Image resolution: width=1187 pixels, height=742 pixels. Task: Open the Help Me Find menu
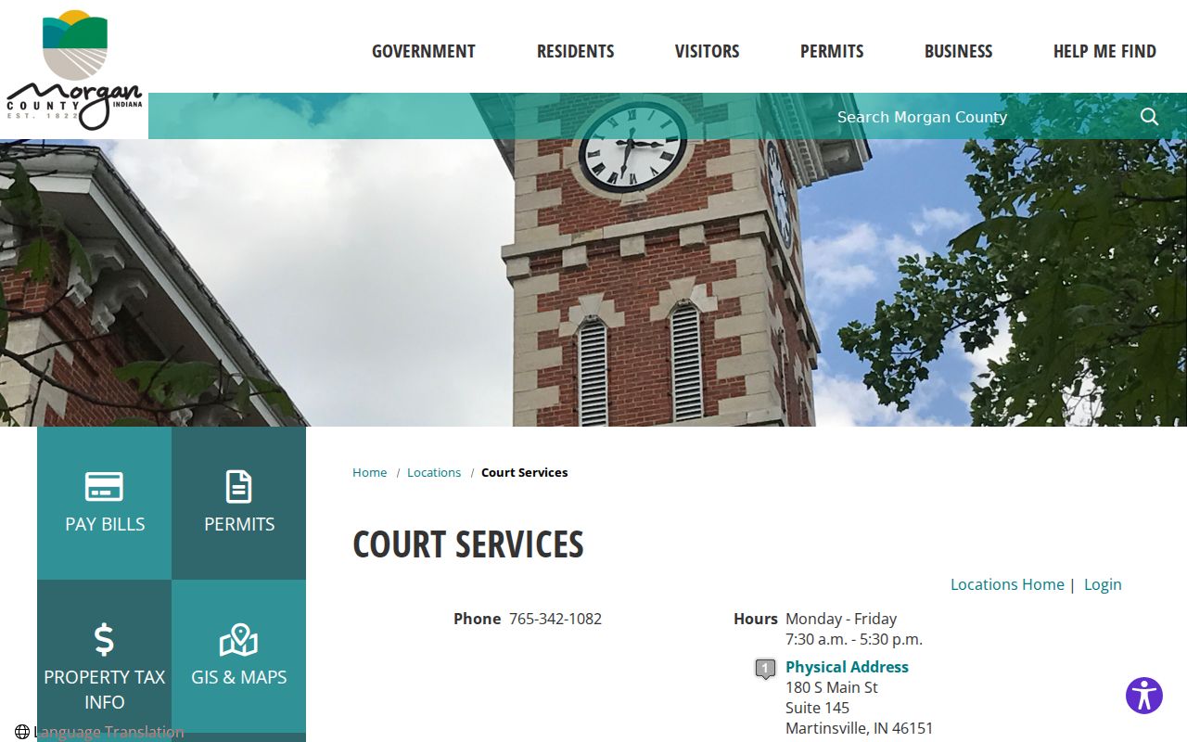coord(1104,52)
